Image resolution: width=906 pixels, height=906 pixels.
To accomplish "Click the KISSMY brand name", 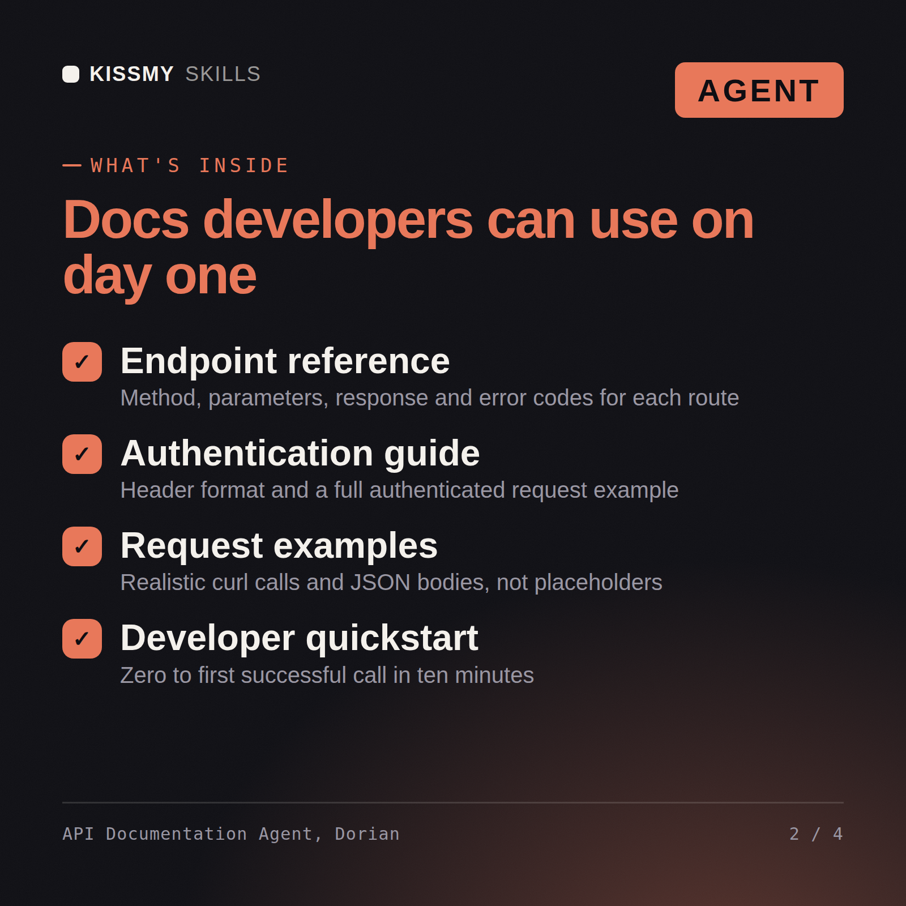I will click(x=131, y=74).
